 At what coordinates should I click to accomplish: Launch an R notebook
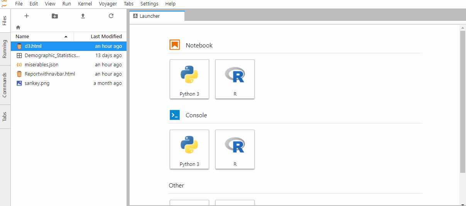[235, 79]
